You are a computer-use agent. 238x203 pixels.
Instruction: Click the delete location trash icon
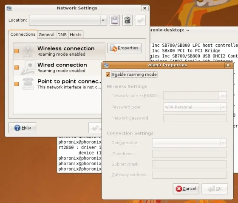[x=127, y=20]
